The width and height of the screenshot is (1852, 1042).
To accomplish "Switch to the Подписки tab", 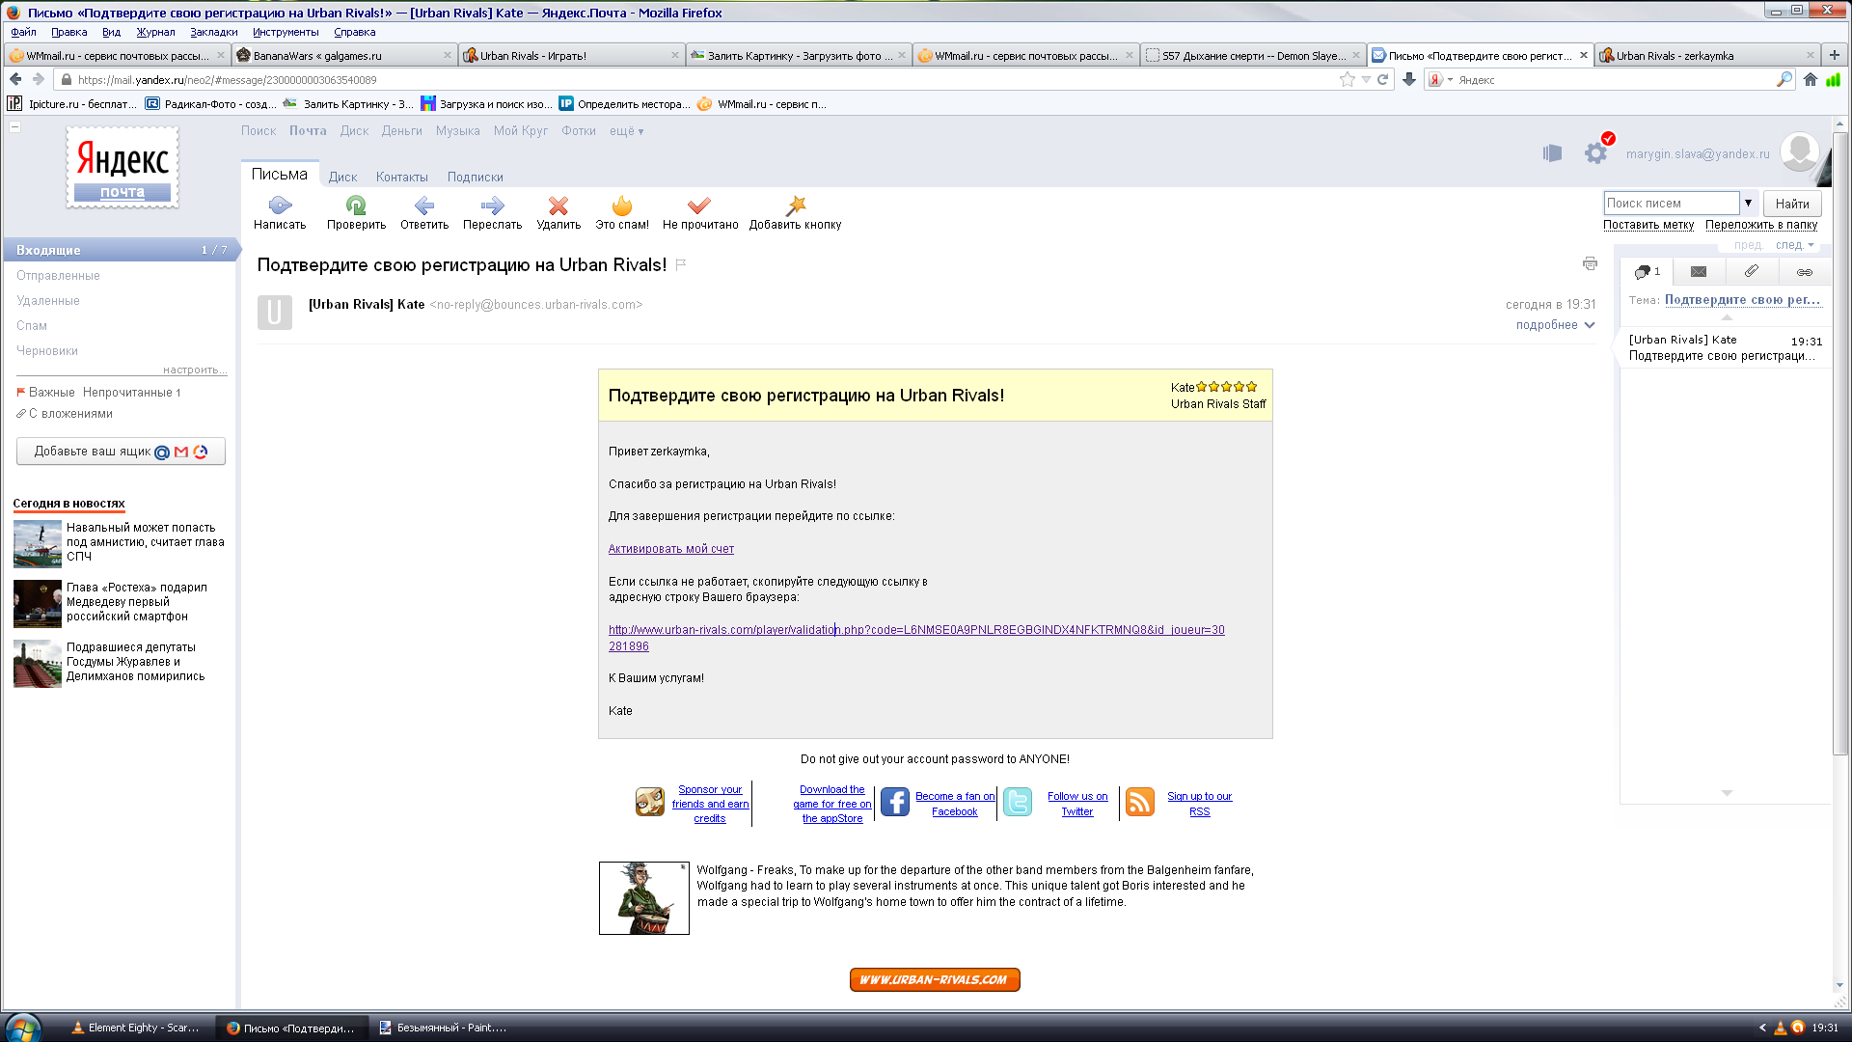I will coord(476,178).
